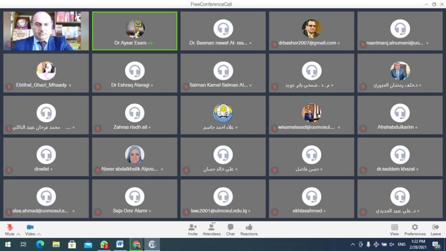Show hidden system tray icons
Image resolution: width=446 pixels, height=251 pixels.
pos(353,244)
